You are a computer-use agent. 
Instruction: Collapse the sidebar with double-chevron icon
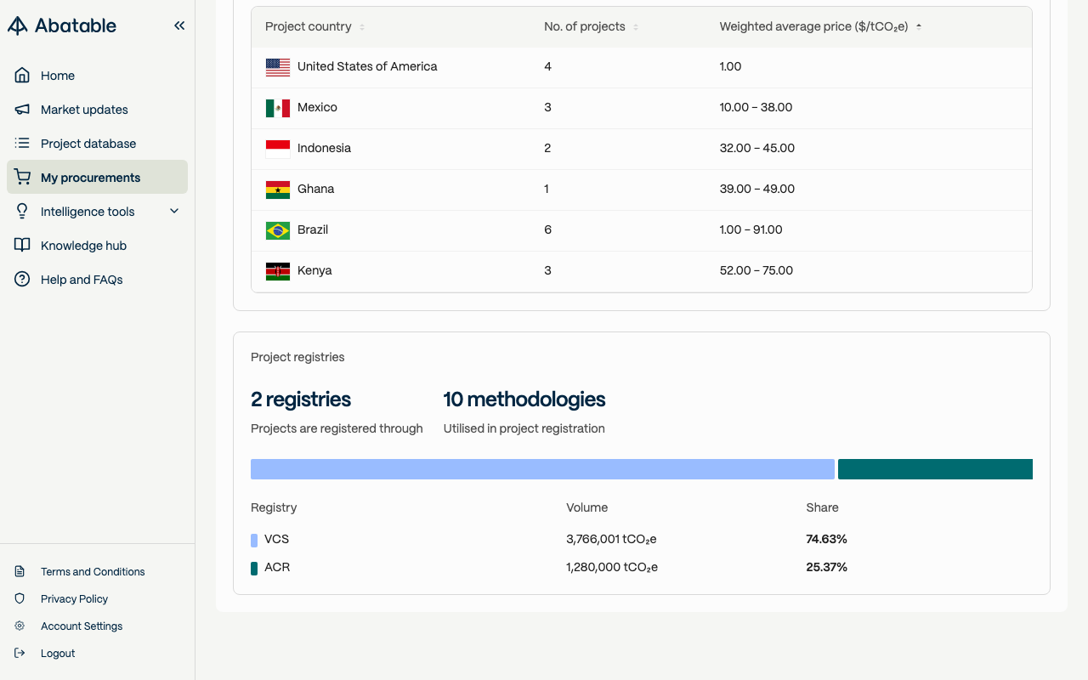tap(179, 25)
